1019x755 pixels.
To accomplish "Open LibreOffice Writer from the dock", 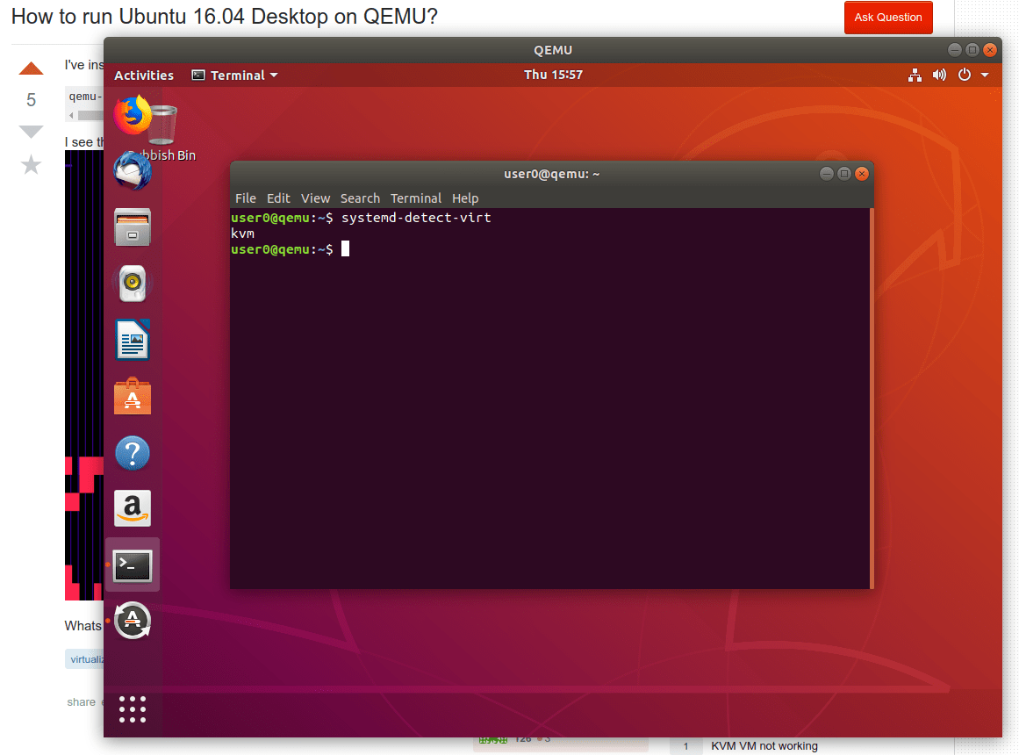I will pyautogui.click(x=133, y=340).
